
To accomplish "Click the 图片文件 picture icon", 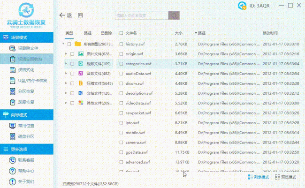I will coord(81,54).
